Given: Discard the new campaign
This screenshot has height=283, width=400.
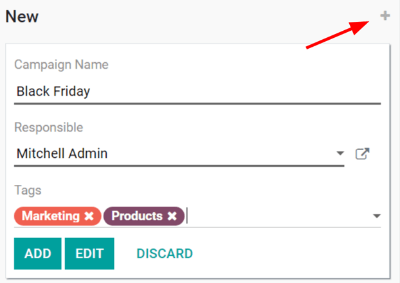Looking at the screenshot, I should pyautogui.click(x=165, y=253).
